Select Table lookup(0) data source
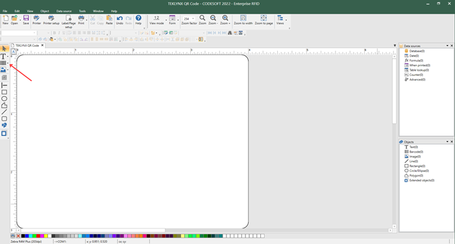 [x=419, y=70]
